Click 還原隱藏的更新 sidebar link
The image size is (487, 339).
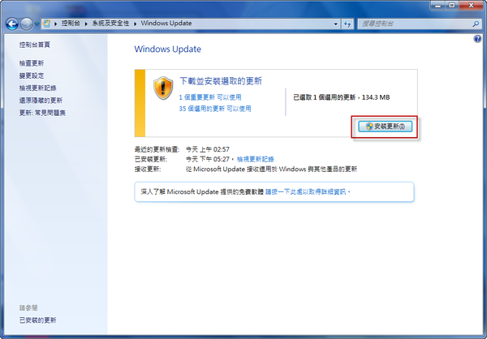point(41,101)
